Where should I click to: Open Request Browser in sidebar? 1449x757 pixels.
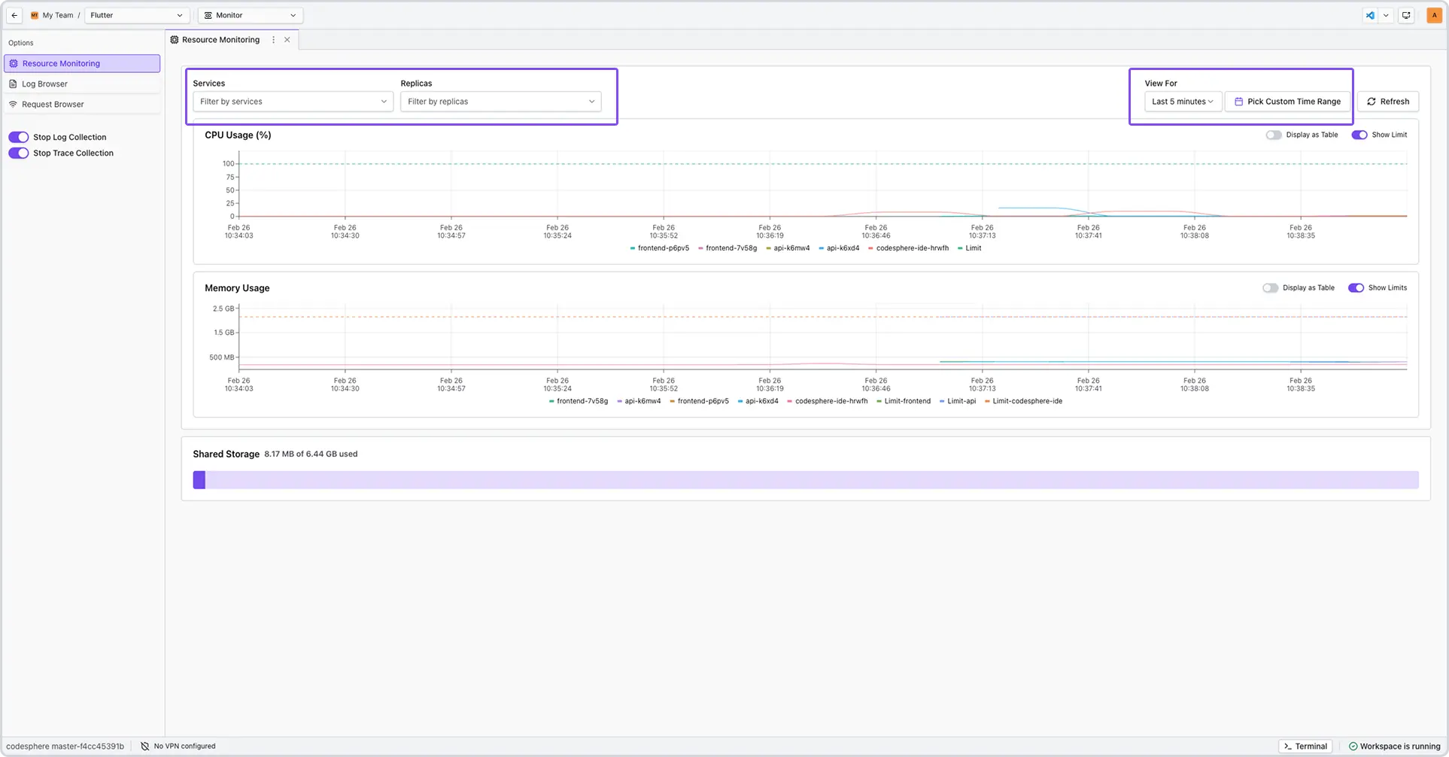(53, 105)
